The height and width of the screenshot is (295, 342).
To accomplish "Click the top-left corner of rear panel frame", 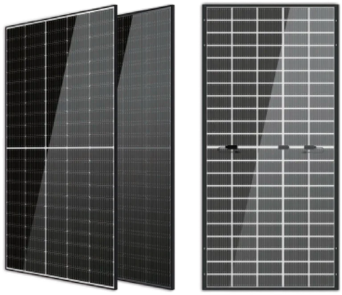I will pyautogui.click(x=203, y=4).
